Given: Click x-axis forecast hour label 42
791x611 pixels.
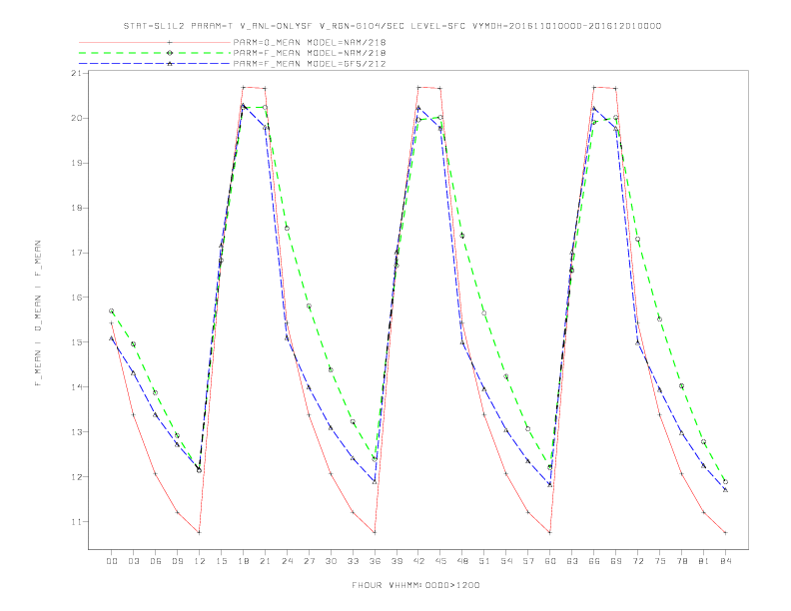Looking at the screenshot, I should pos(418,561).
